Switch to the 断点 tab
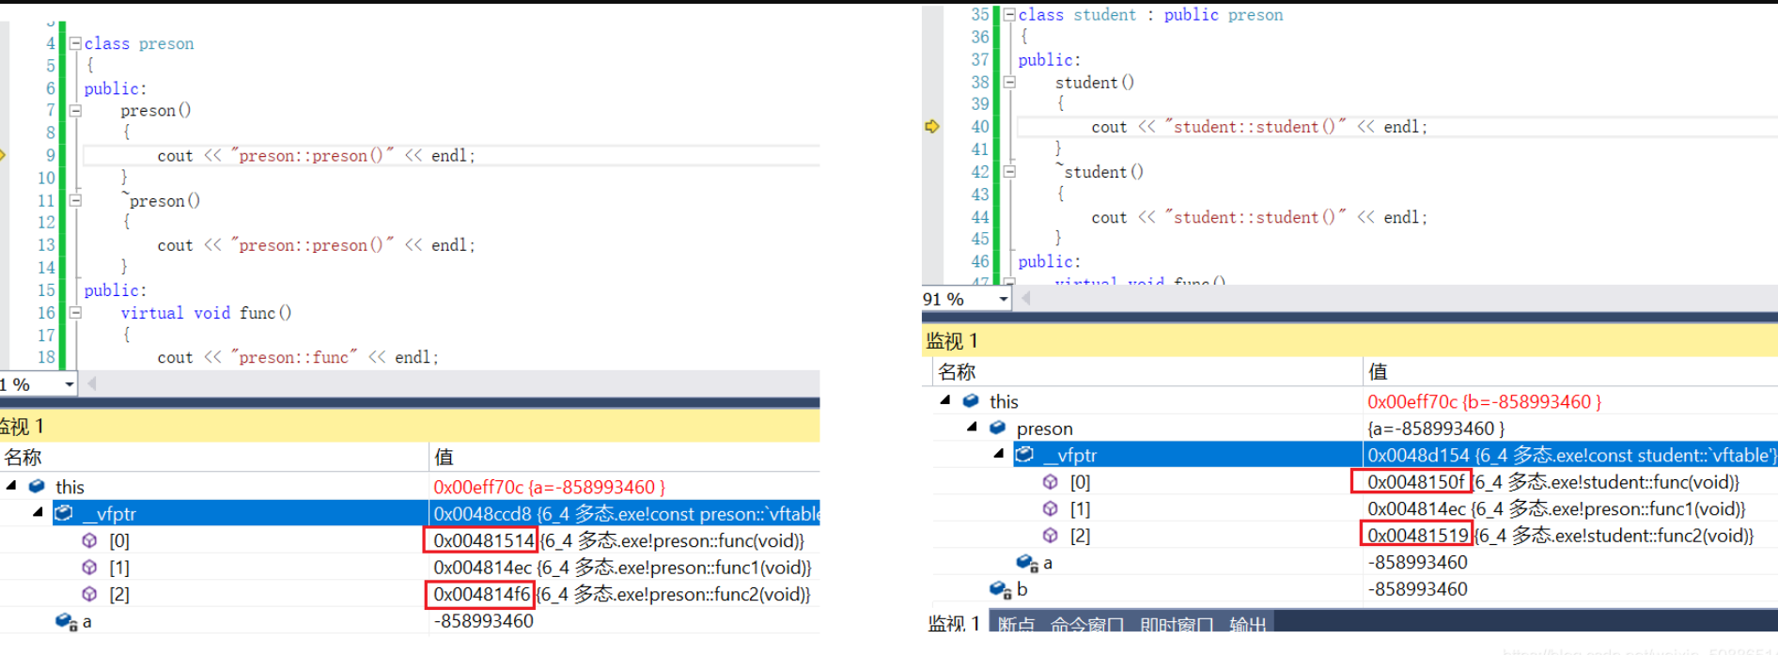This screenshot has height=655, width=1778. tap(1016, 625)
